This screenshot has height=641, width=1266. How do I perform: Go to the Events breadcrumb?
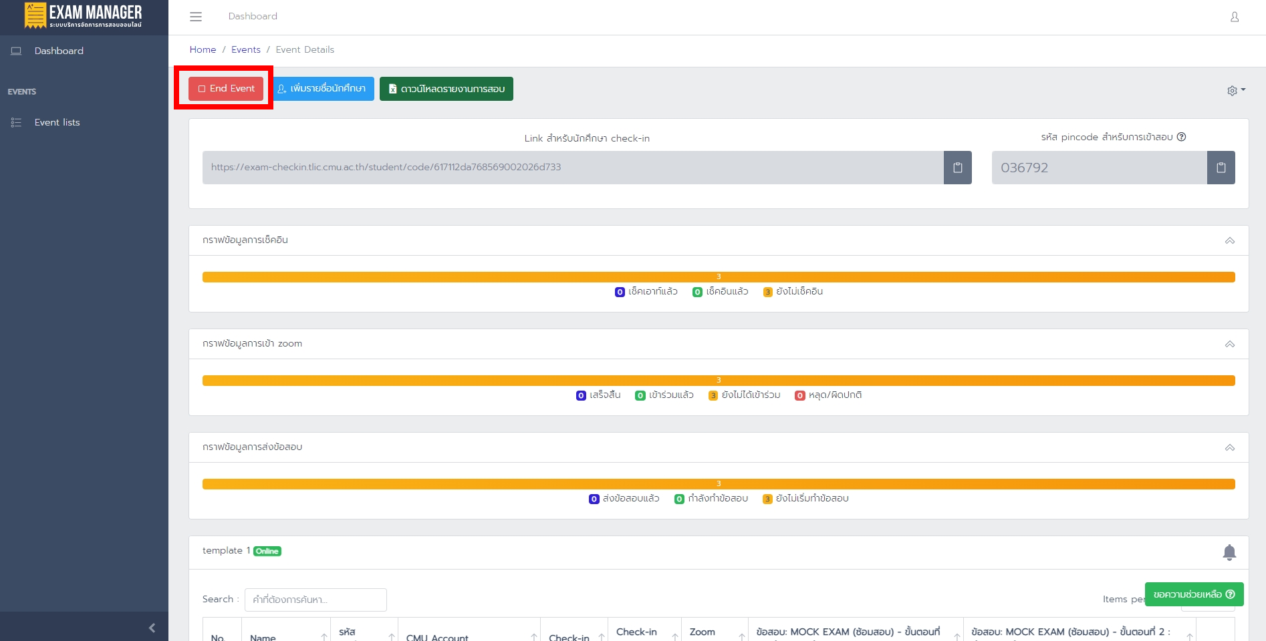(246, 49)
